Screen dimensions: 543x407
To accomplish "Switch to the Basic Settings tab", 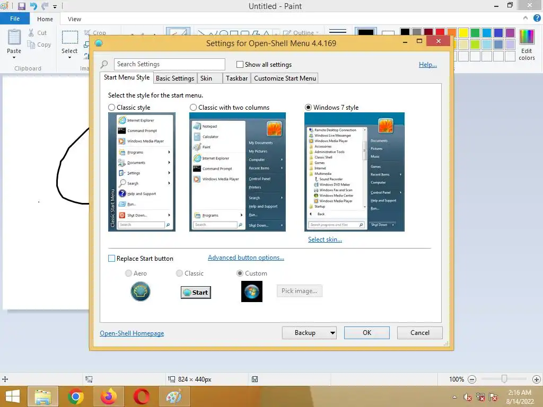I will click(x=175, y=78).
